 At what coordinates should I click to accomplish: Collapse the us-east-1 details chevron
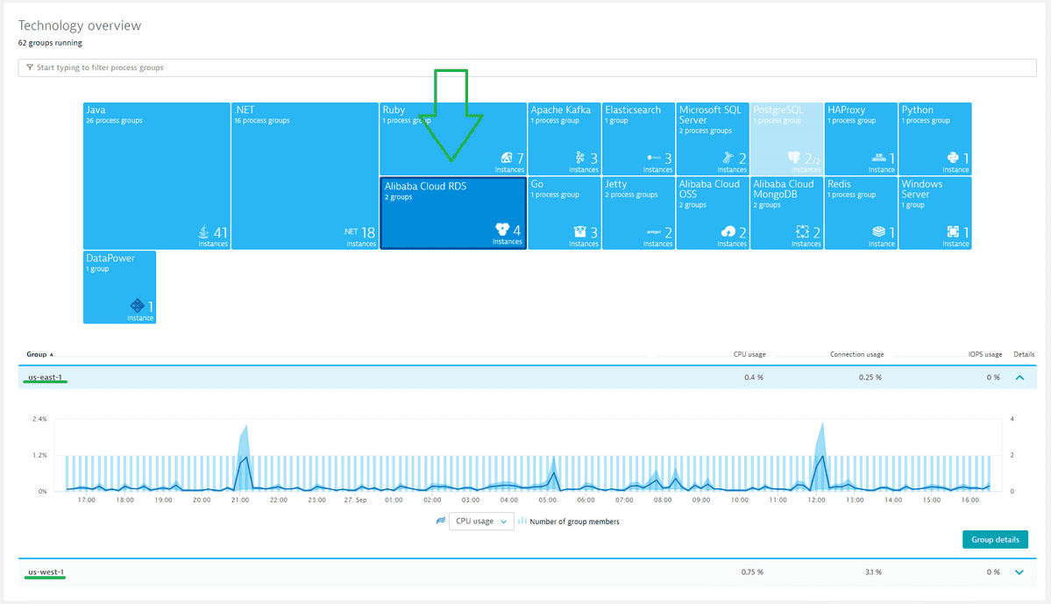pyautogui.click(x=1019, y=376)
